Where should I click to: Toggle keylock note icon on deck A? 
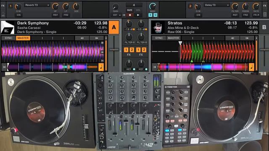pos(101,67)
